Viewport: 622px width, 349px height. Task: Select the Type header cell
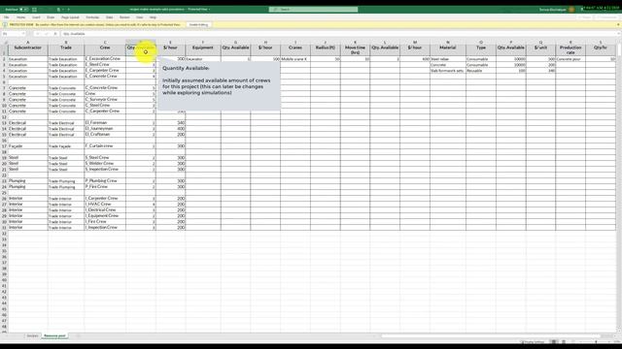click(481, 49)
